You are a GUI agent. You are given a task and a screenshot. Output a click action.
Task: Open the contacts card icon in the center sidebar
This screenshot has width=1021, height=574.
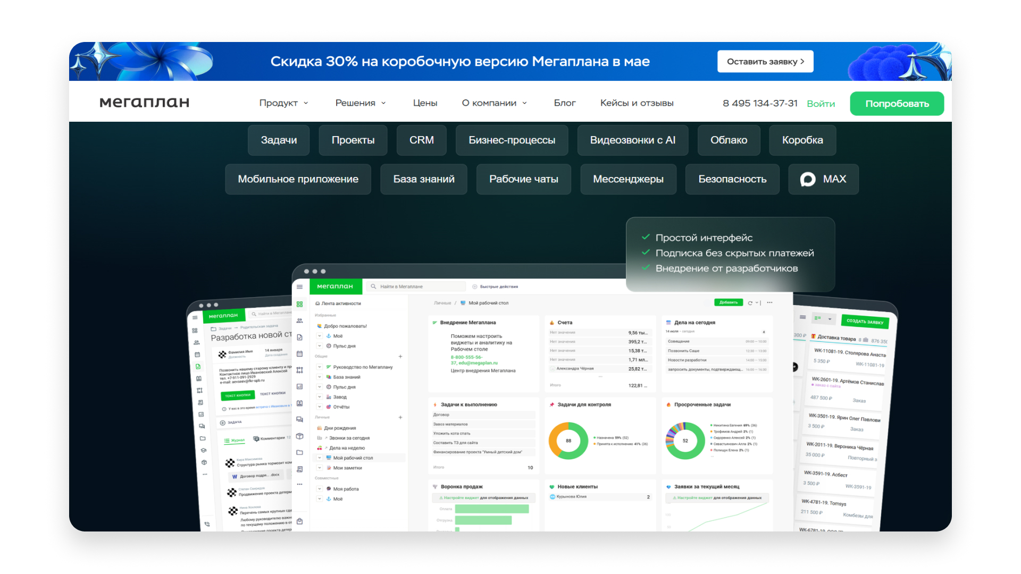299,403
